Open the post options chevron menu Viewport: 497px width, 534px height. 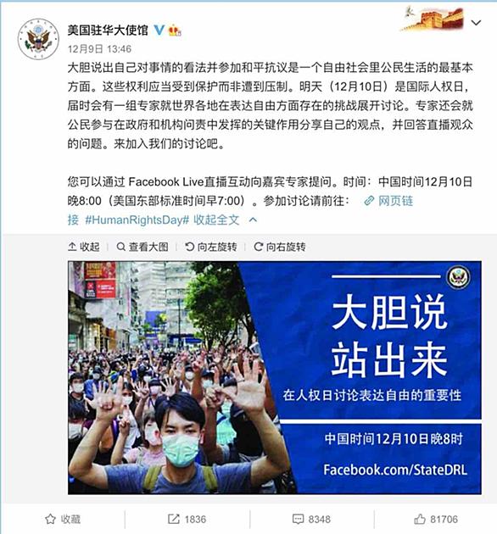tap(476, 23)
